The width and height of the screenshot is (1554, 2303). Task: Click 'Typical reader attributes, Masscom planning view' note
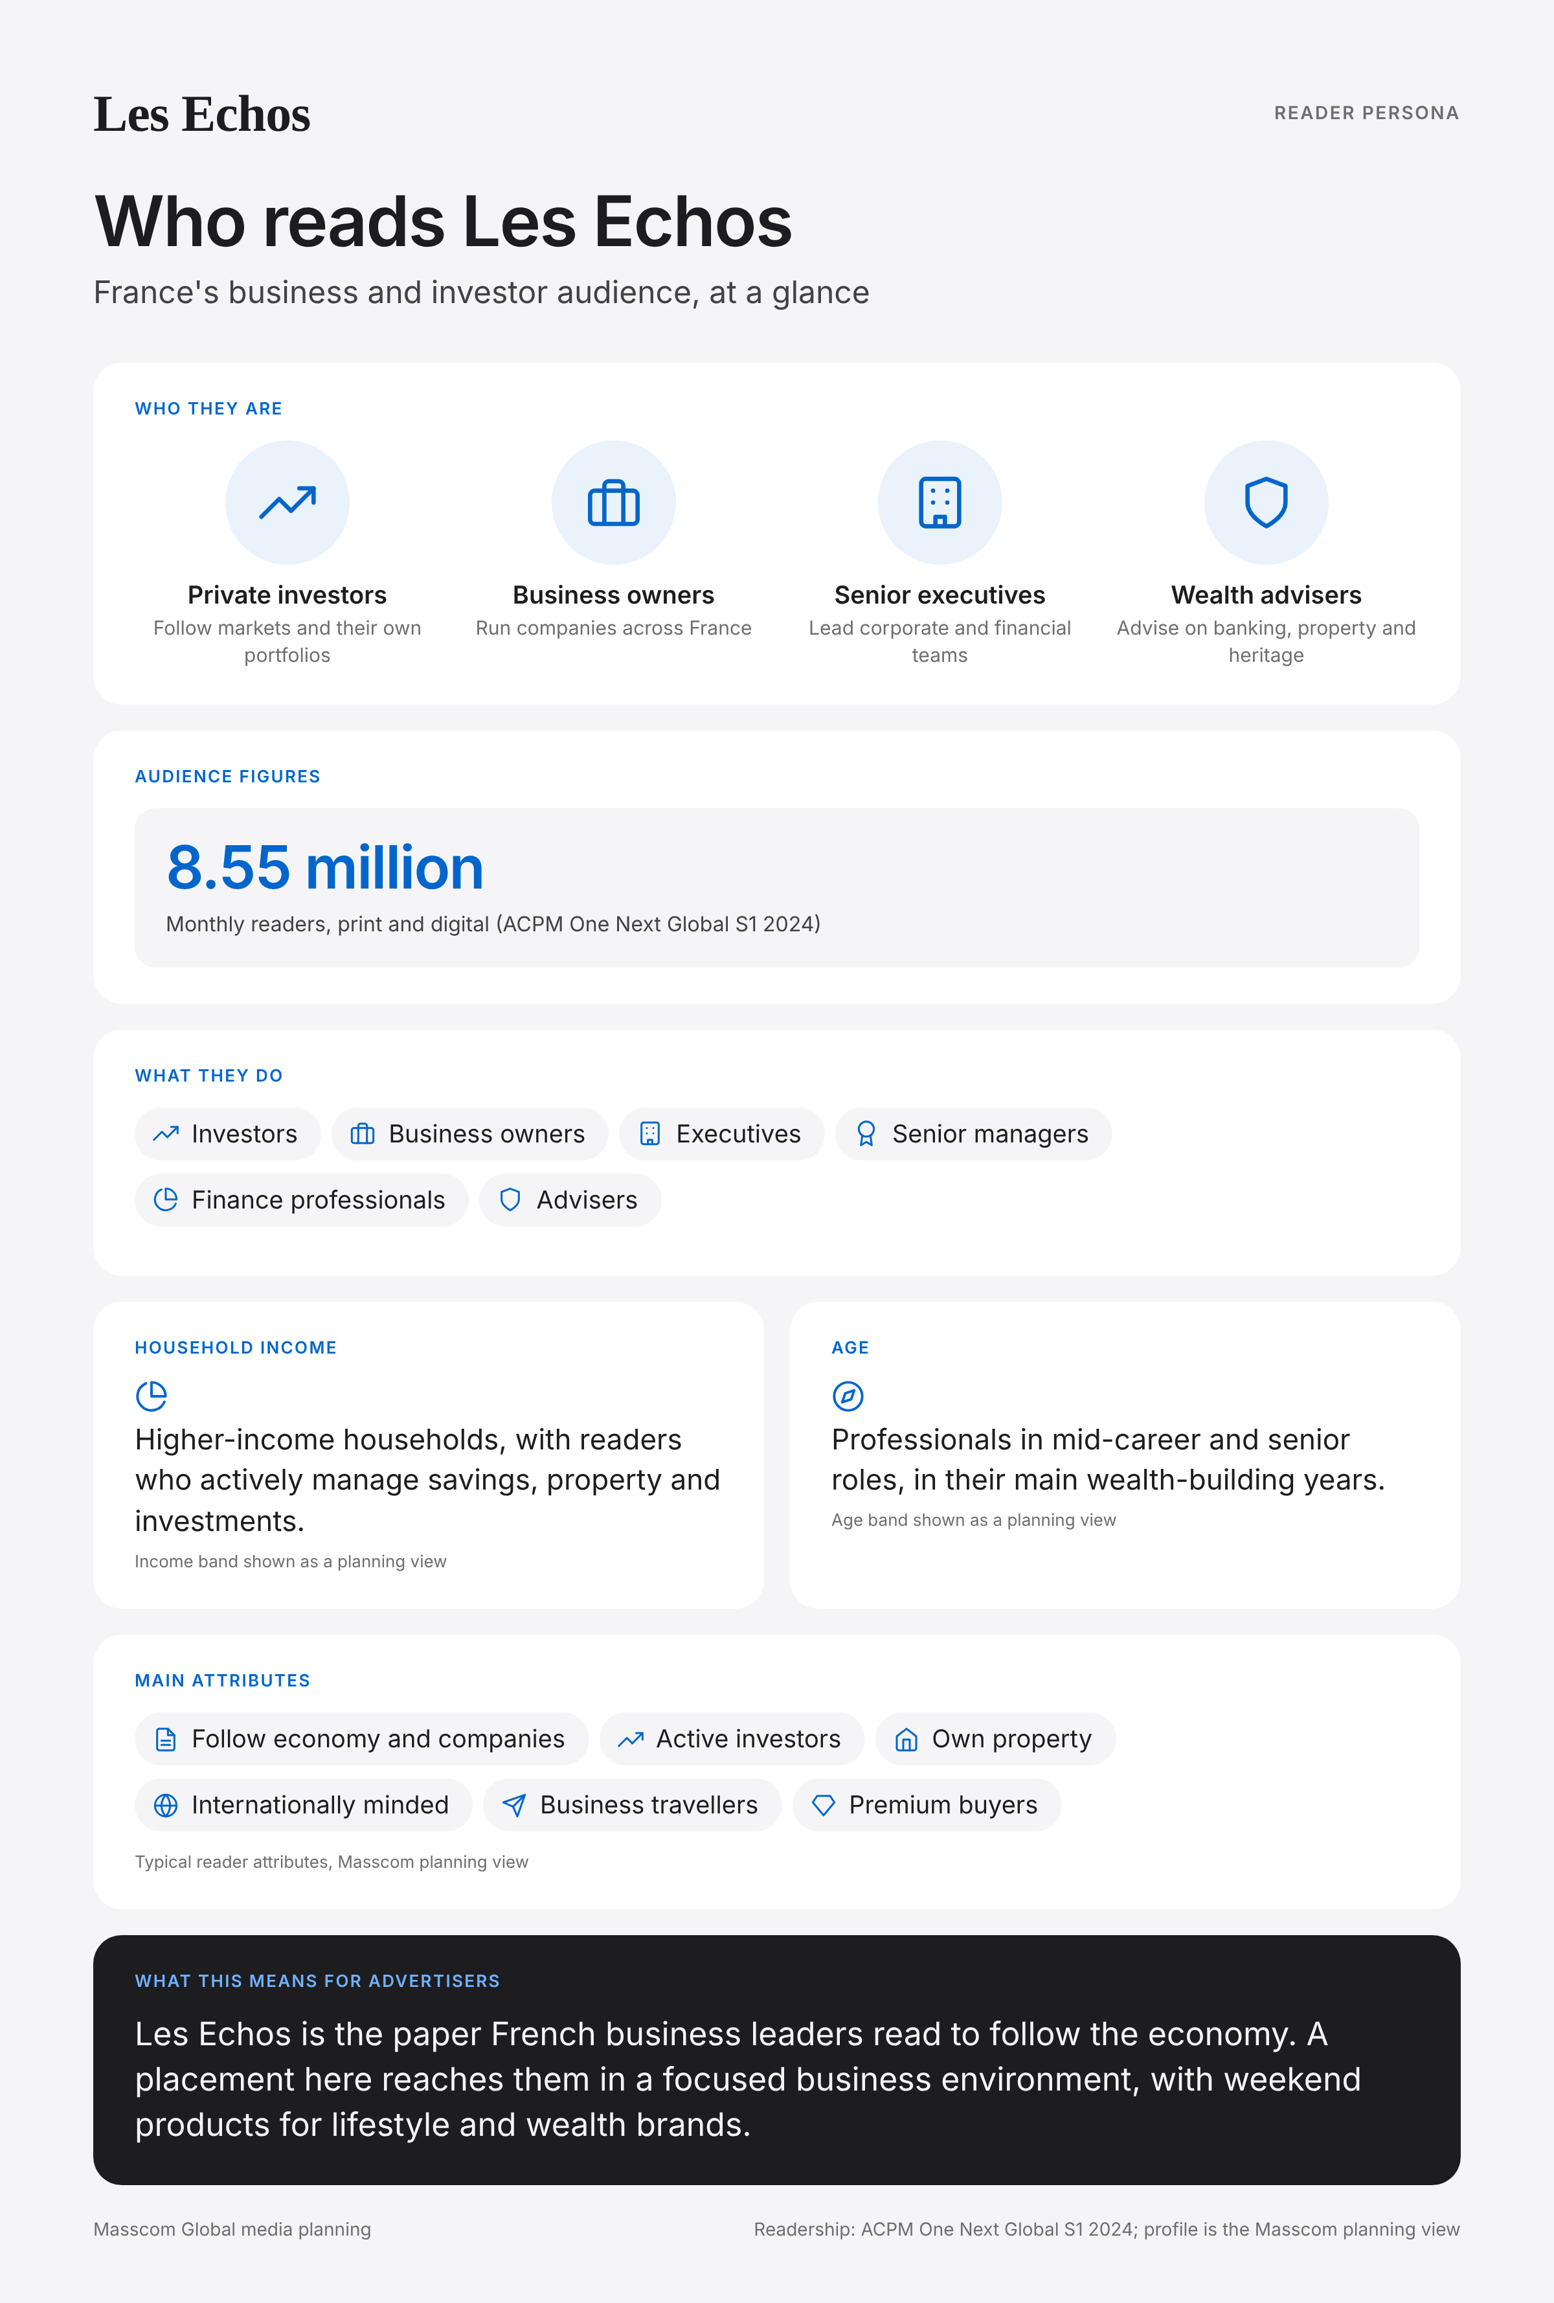coord(331,1862)
